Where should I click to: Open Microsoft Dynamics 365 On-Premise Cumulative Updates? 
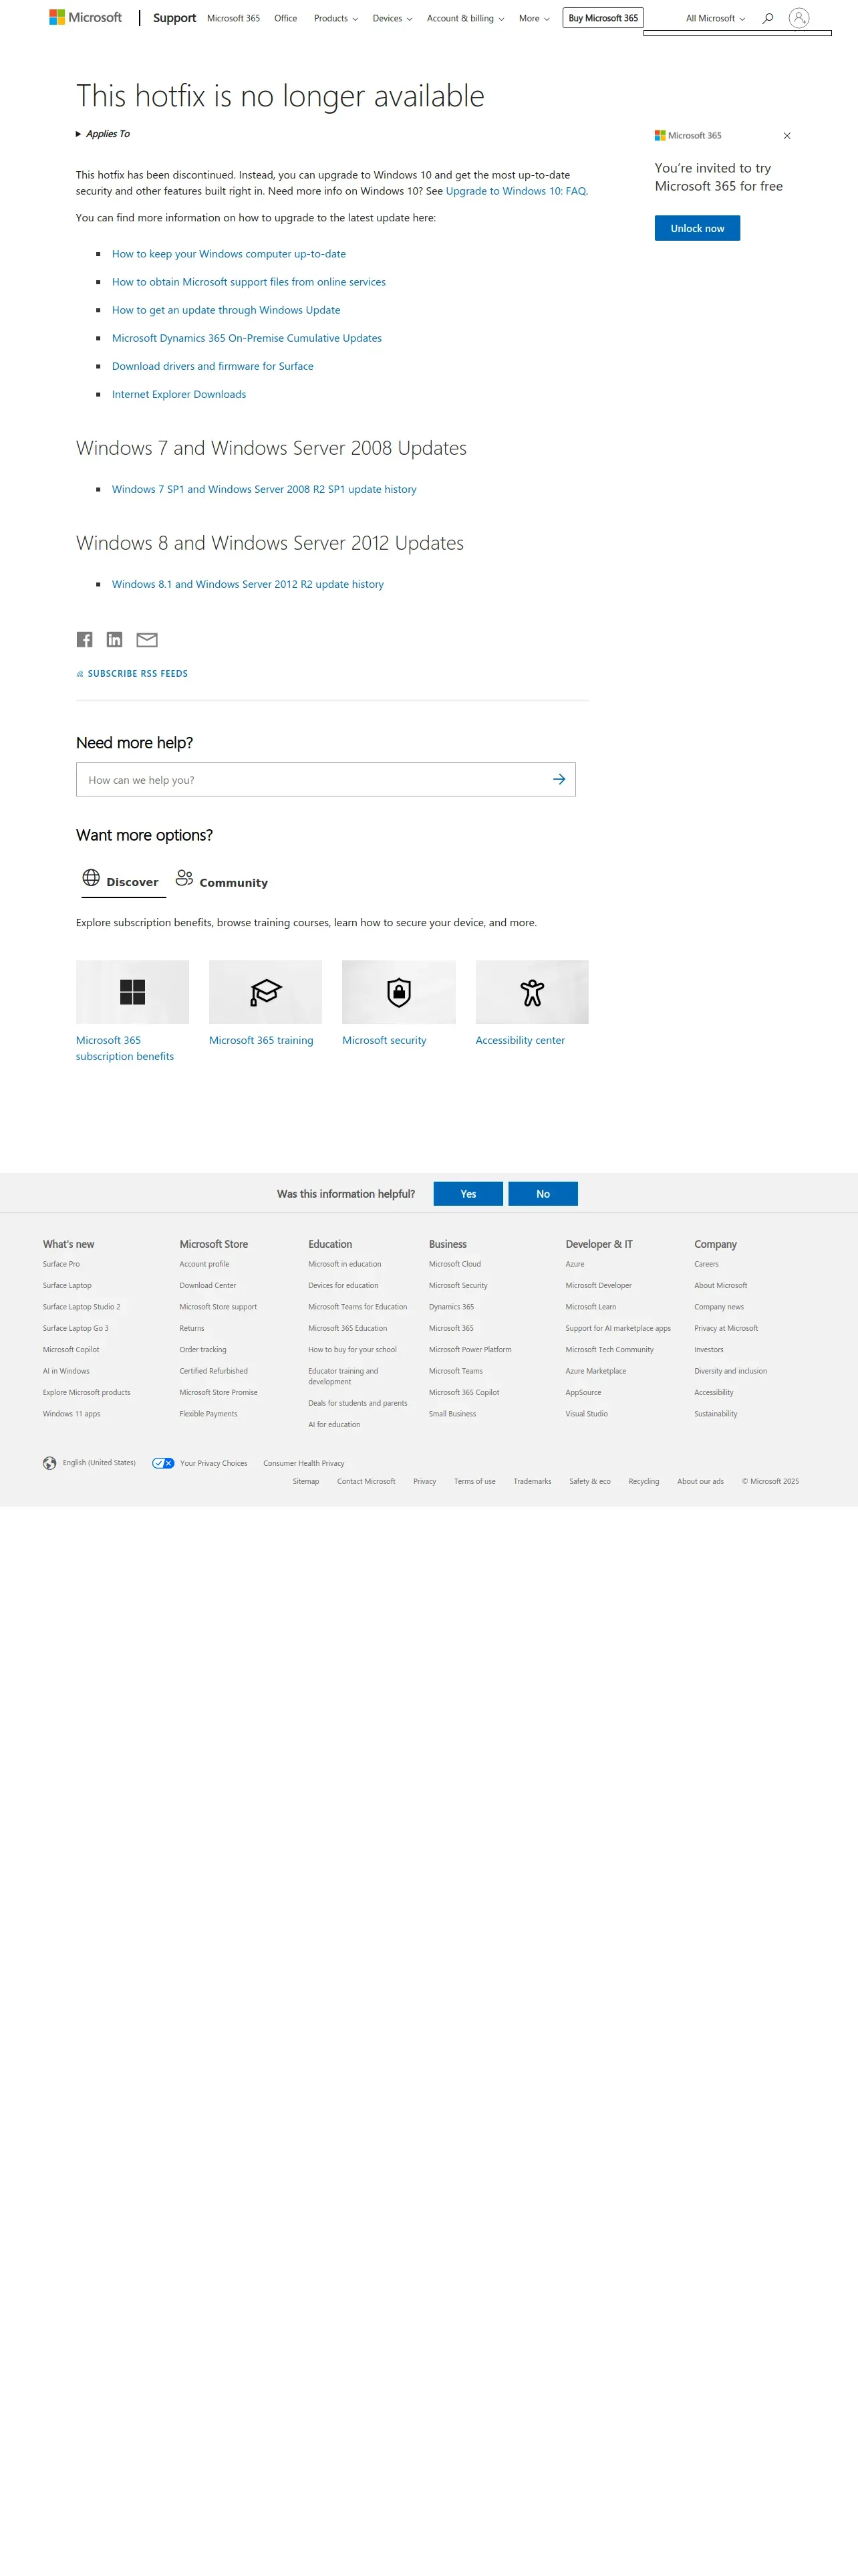pyautogui.click(x=247, y=338)
